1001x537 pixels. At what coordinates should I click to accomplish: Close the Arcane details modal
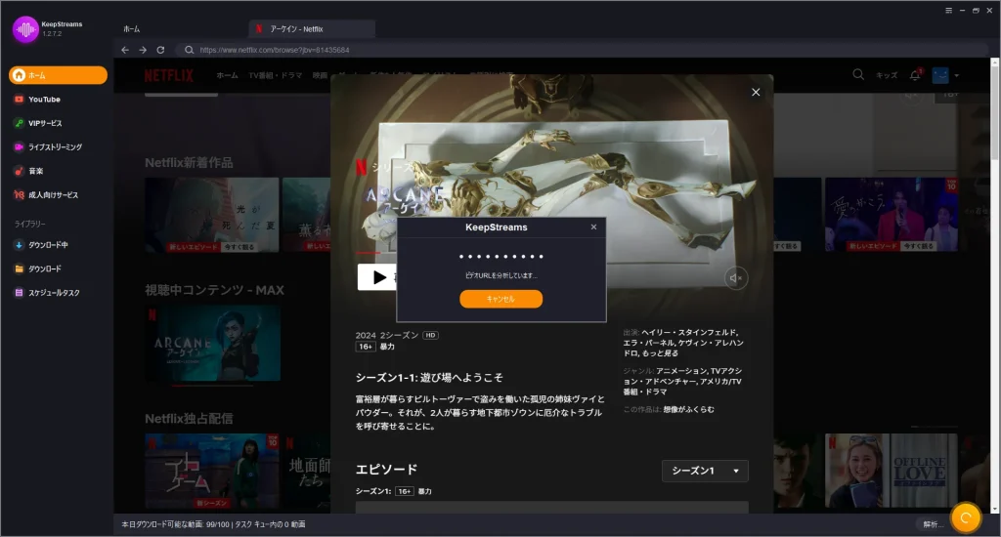tap(756, 92)
